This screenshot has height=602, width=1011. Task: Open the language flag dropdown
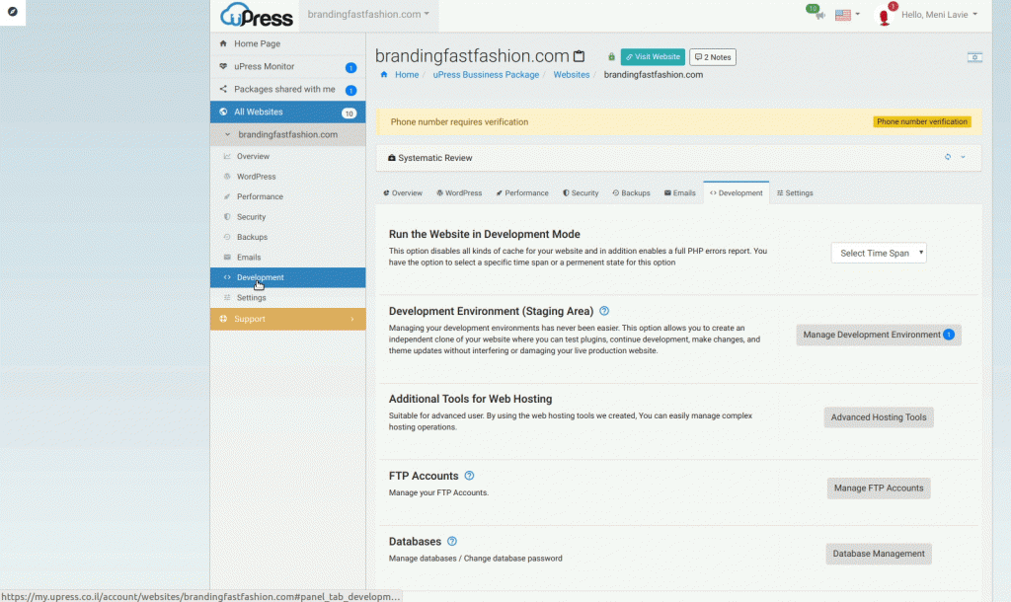pos(843,15)
